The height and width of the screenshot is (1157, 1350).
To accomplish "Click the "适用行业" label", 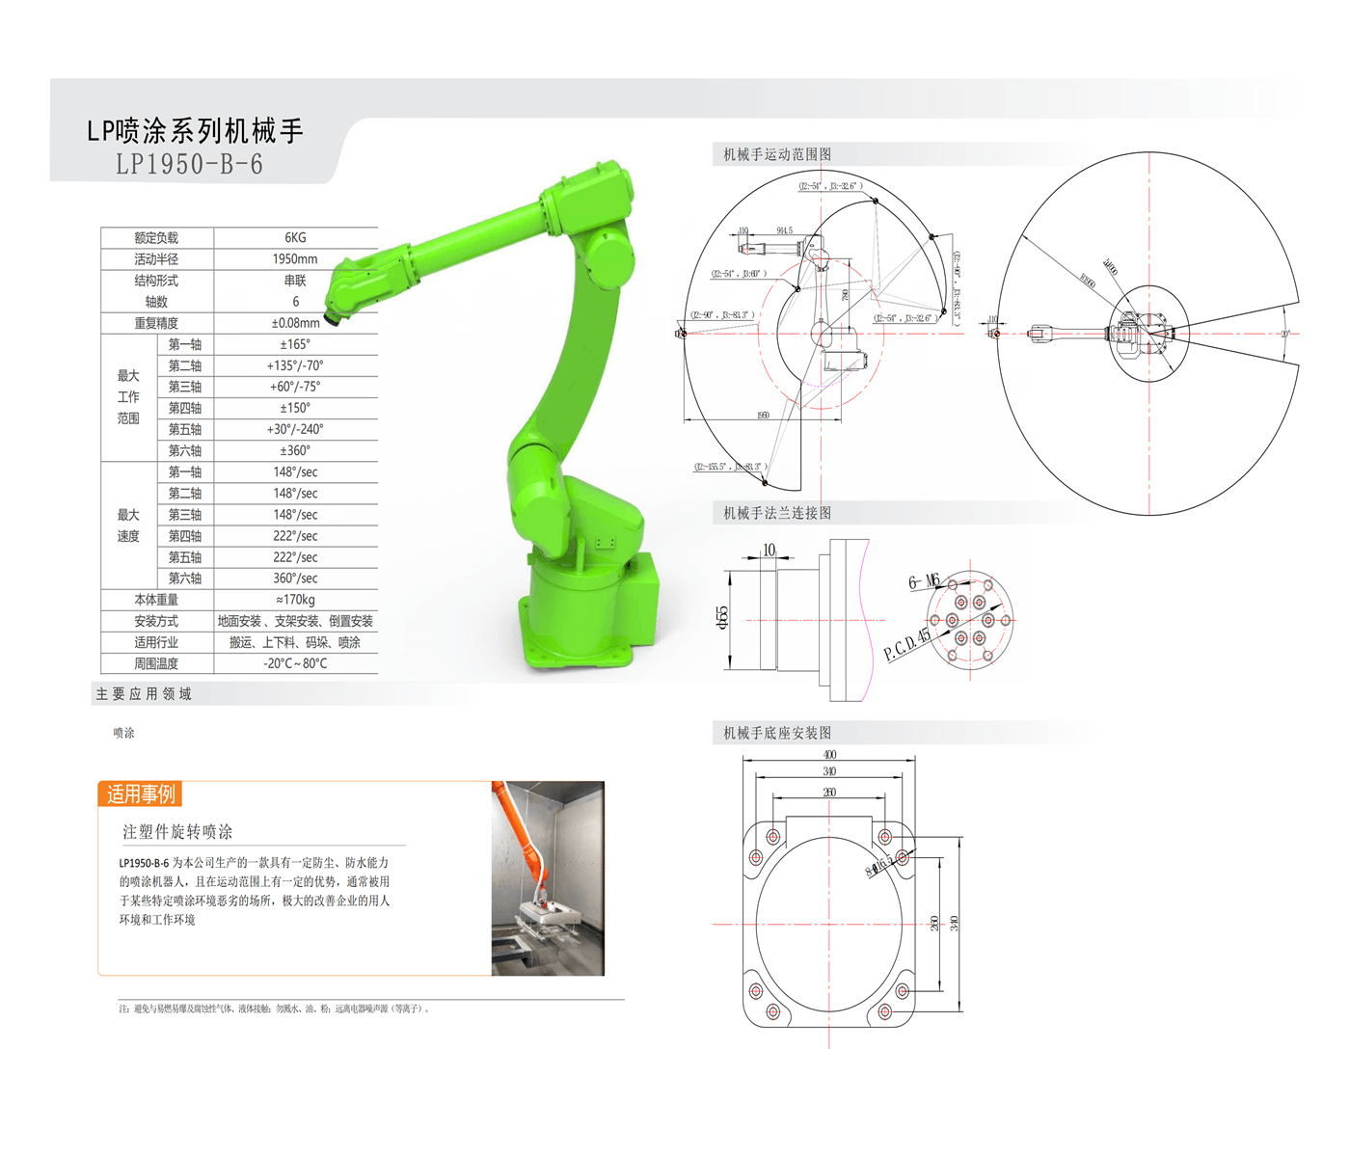I will coord(156,642).
